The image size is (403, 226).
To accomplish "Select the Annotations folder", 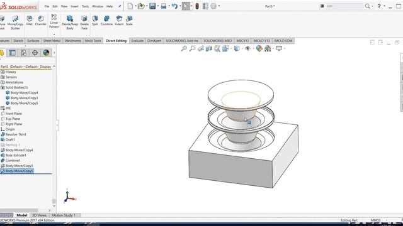I will point(14,82).
